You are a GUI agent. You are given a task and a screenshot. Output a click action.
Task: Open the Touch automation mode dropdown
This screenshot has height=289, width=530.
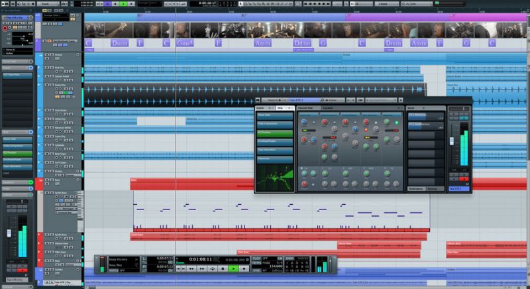[x=48, y=4]
